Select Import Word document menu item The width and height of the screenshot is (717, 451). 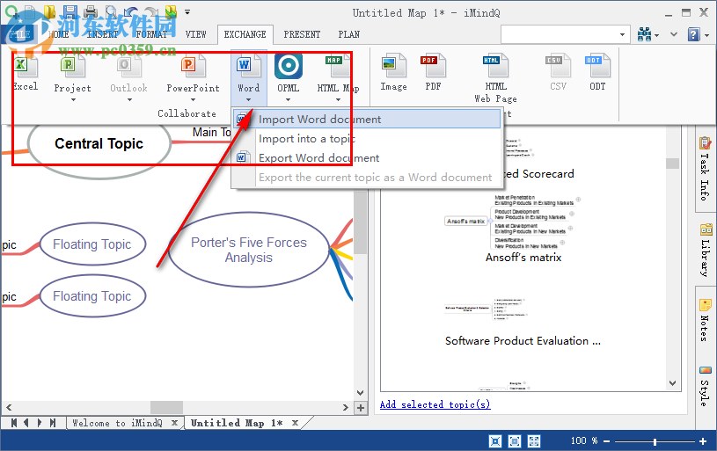coord(366,120)
